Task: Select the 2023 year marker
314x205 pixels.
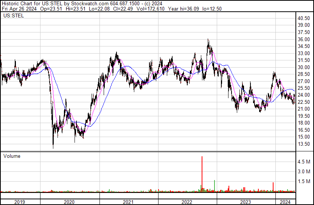Action: pos(245,202)
